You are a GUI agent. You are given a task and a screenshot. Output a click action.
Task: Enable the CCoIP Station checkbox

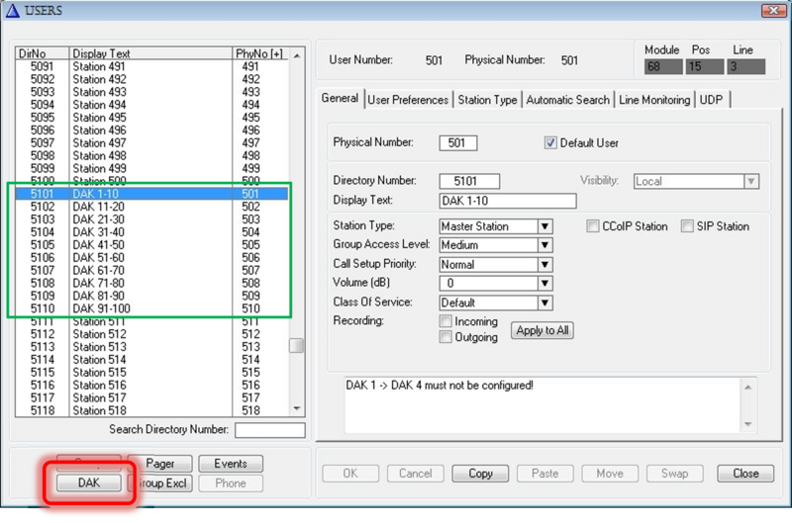pyautogui.click(x=592, y=226)
